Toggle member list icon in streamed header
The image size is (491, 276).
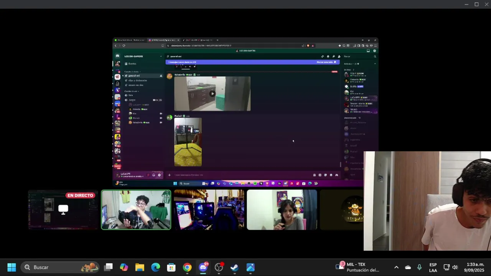[x=339, y=56]
